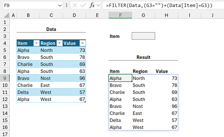Select row 9 header
224x137 pixels.
pos(5,78)
